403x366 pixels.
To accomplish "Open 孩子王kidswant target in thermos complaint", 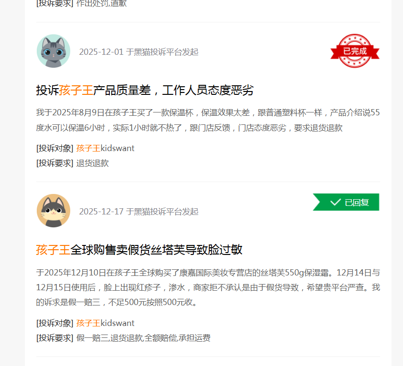I will (106, 148).
